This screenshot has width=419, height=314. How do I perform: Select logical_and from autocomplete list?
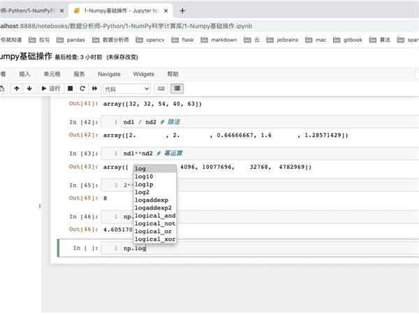(155, 216)
